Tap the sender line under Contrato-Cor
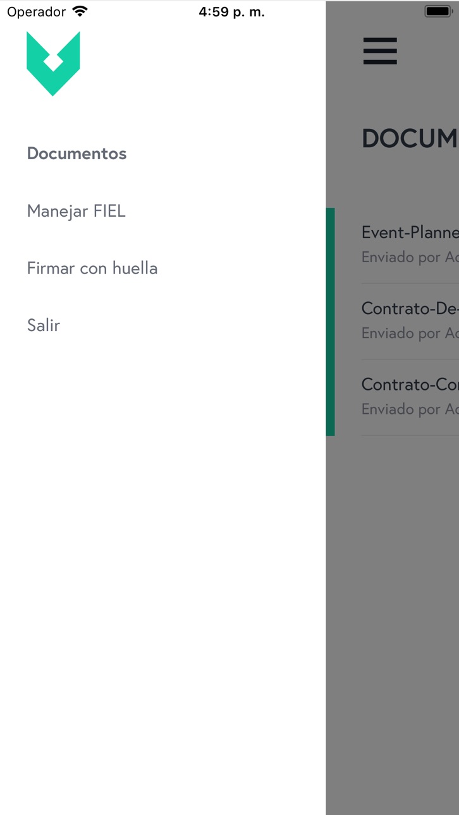459x815 pixels. (410, 409)
